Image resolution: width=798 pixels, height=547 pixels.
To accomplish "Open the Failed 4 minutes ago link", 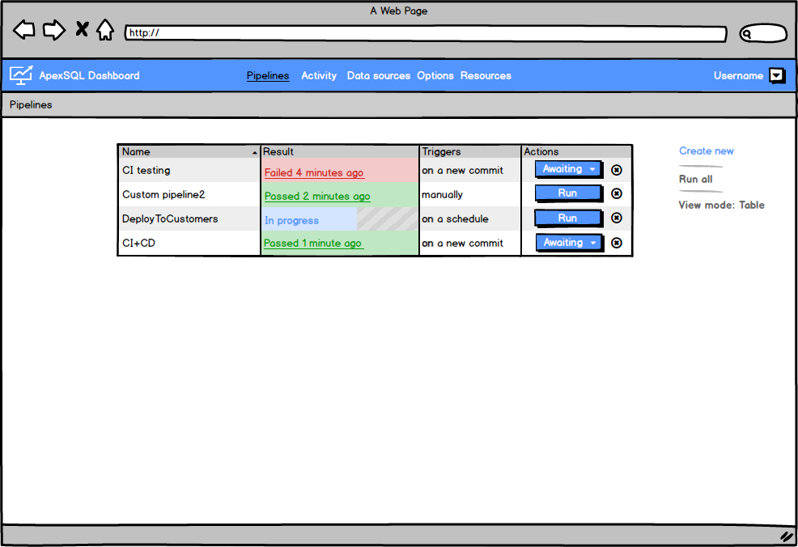I will pos(314,173).
